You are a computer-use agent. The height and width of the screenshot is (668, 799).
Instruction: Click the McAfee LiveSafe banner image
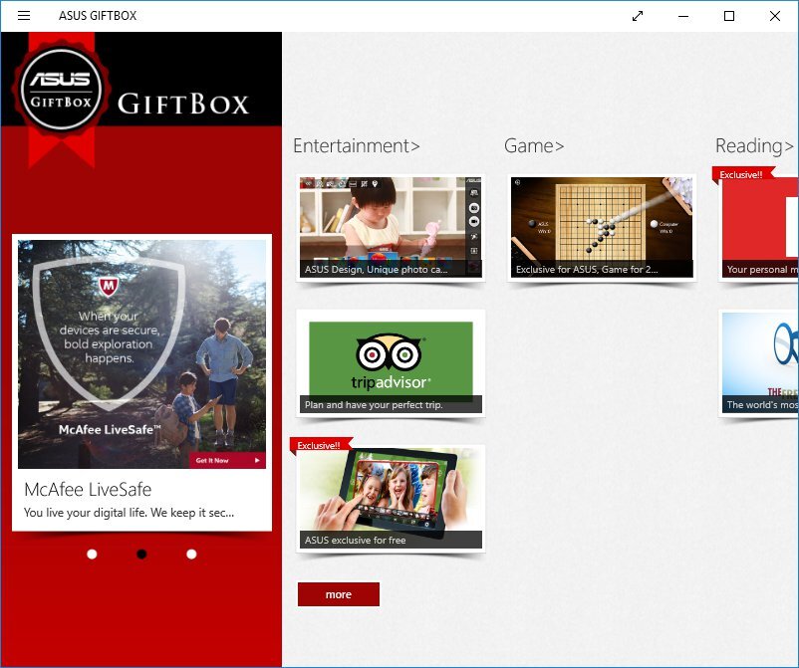(141, 354)
